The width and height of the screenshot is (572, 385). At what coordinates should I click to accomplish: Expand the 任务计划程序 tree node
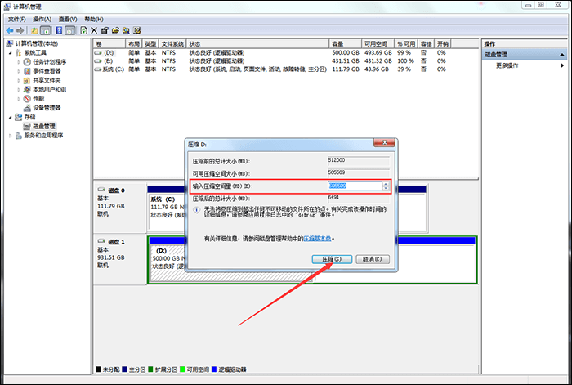click(20, 62)
